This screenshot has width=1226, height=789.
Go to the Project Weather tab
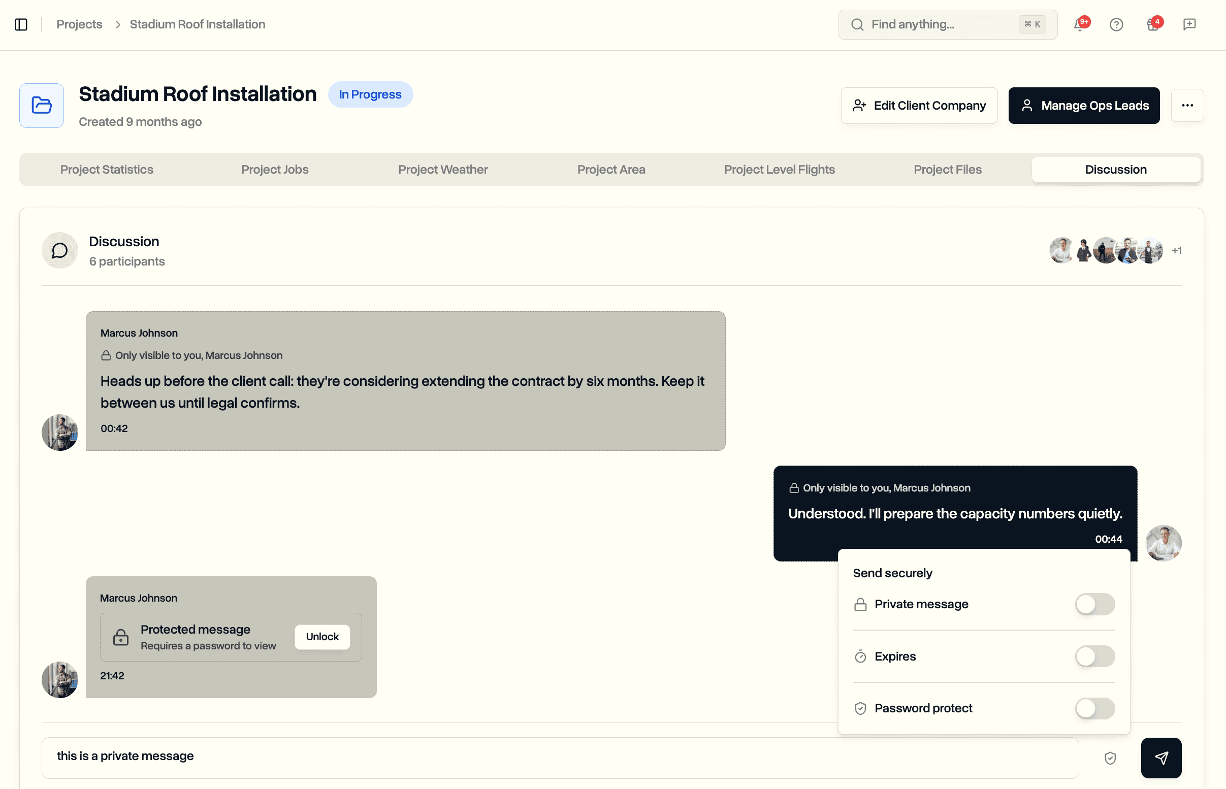pos(443,170)
